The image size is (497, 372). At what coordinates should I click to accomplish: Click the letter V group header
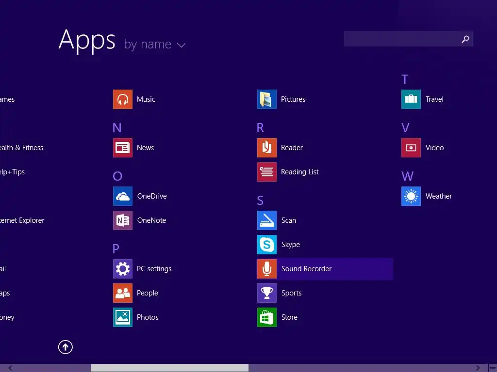point(405,128)
